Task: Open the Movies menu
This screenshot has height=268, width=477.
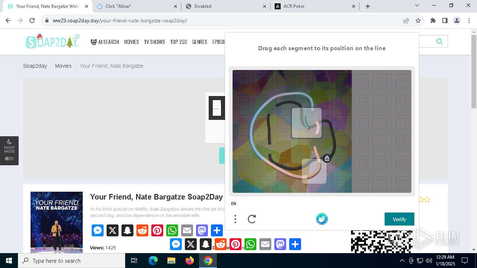Action: tap(132, 42)
